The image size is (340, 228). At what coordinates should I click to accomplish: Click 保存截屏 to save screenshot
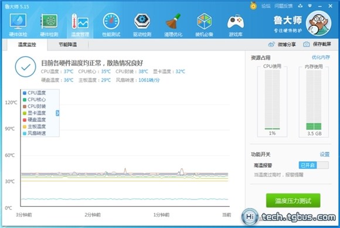point(322,44)
